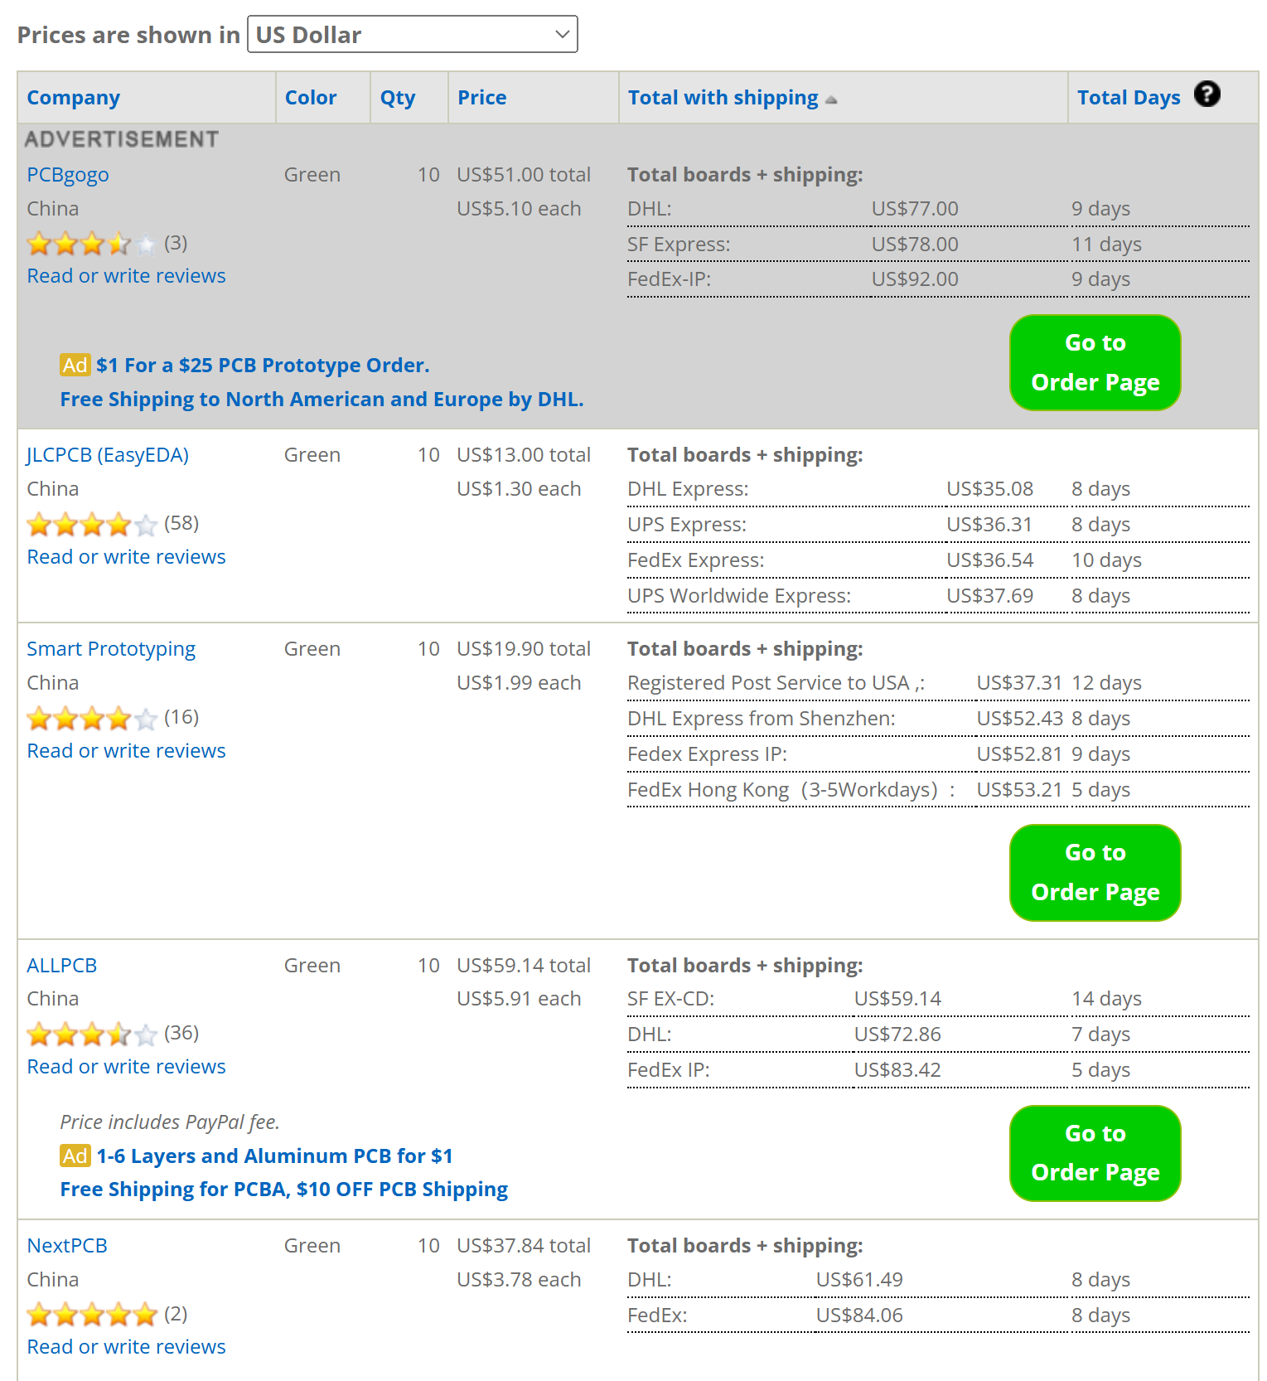
Task: Select FedEx Hong Kong US$53.21 price
Action: [1019, 790]
